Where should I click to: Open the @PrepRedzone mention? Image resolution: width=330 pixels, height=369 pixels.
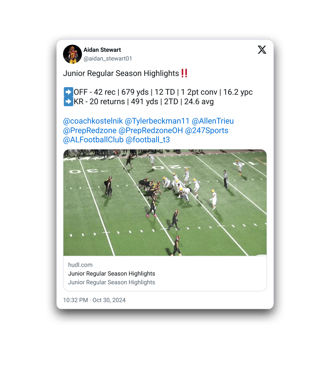[x=90, y=130]
